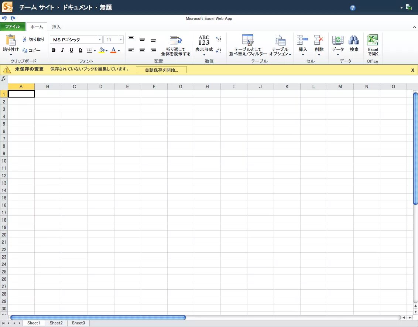
Task: Open the データ refresh menu
Action: pos(338,45)
